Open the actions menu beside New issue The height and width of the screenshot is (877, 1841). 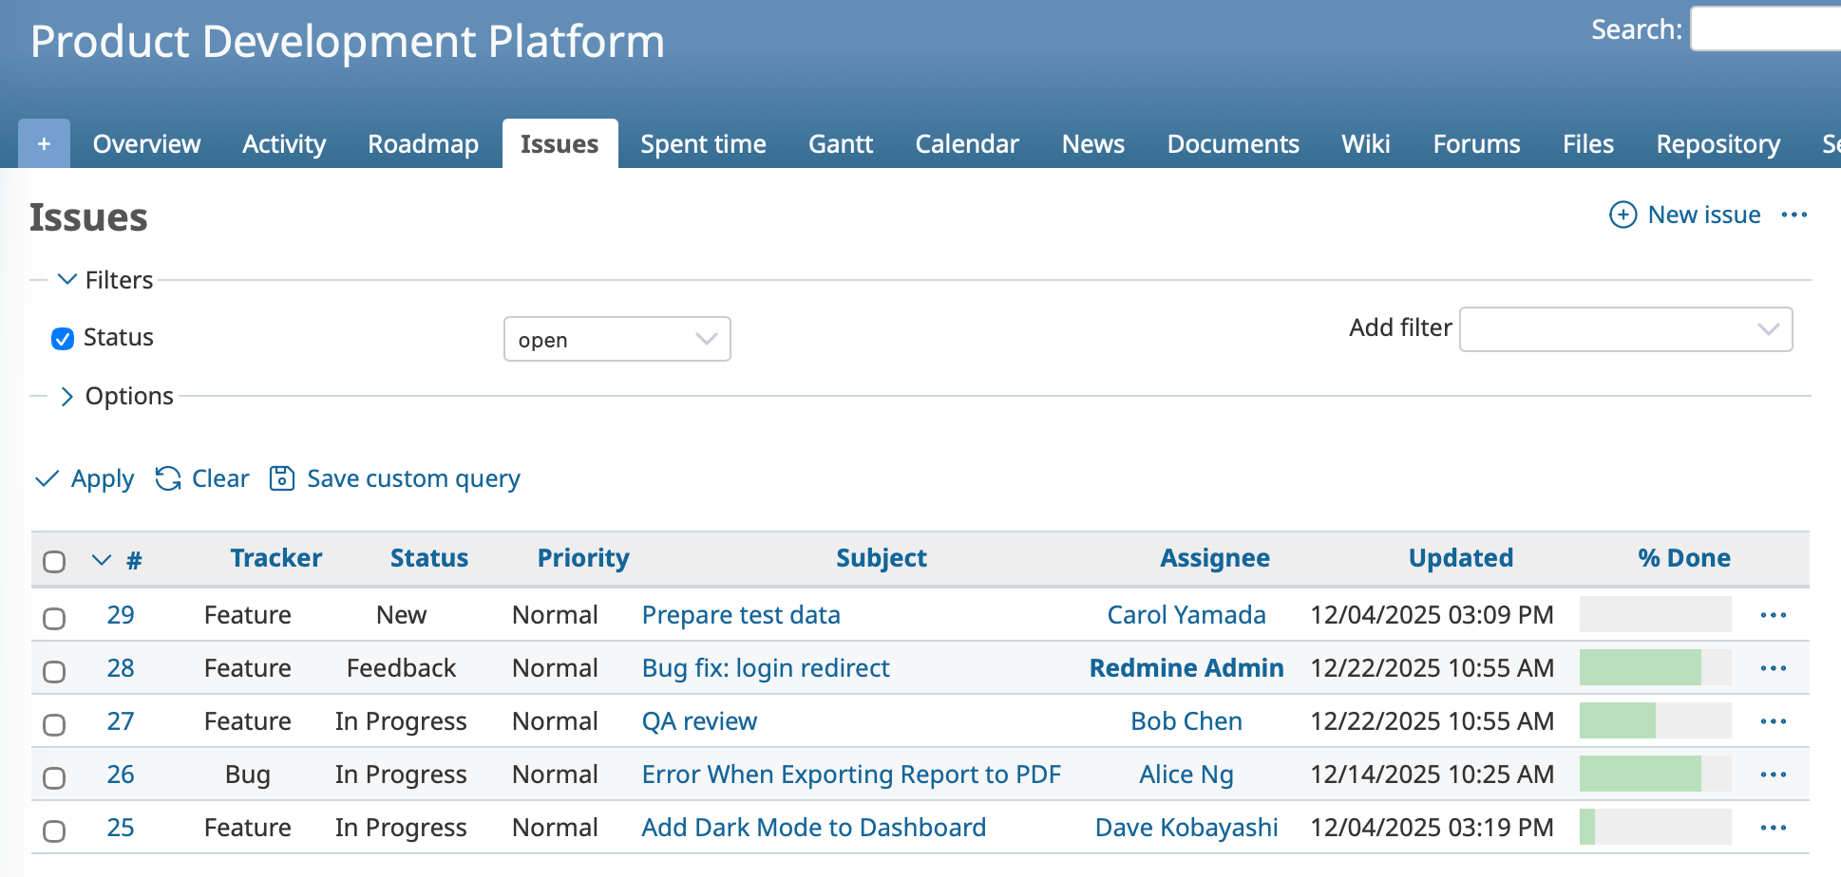tap(1794, 215)
